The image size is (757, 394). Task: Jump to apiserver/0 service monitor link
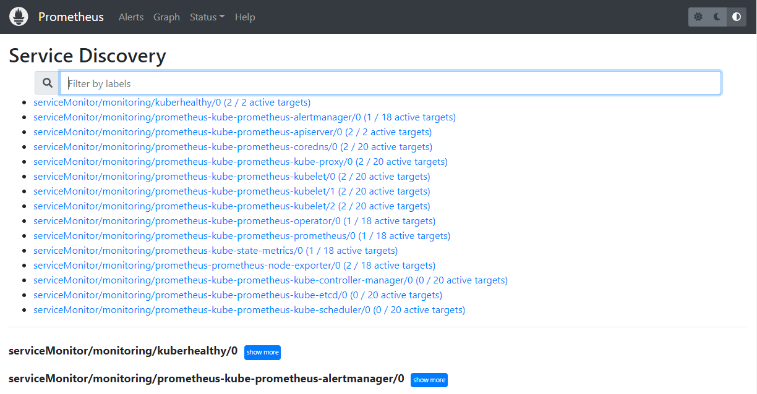(233, 132)
